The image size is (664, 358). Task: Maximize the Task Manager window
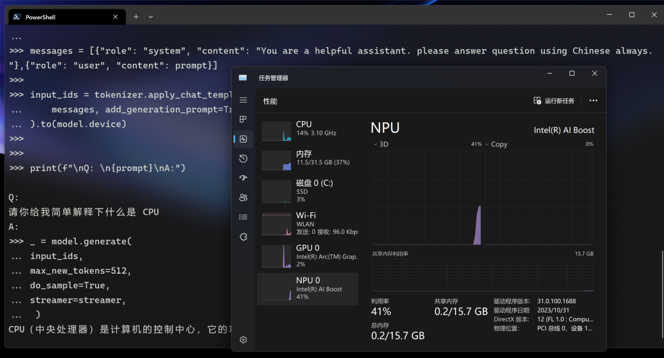(572, 73)
